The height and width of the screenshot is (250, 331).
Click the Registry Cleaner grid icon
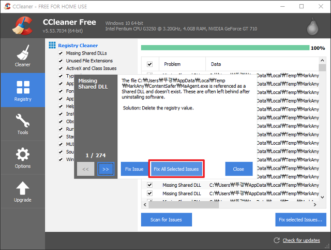[52, 45]
